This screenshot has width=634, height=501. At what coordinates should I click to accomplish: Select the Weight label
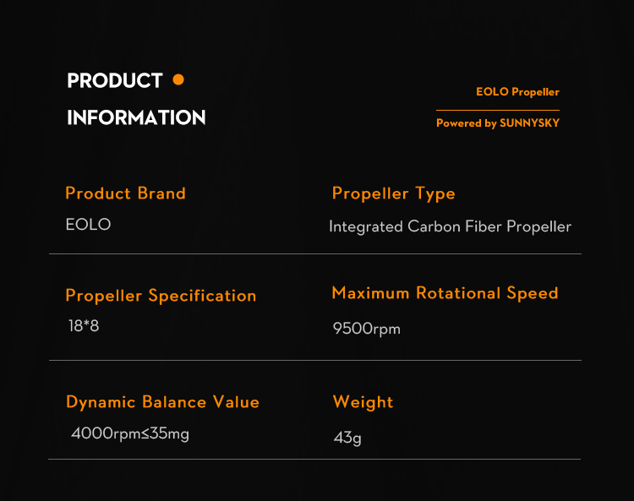coord(363,402)
